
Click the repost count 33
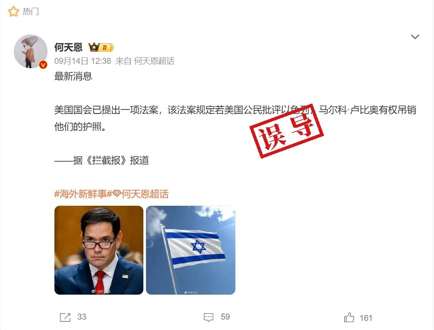click(82, 317)
